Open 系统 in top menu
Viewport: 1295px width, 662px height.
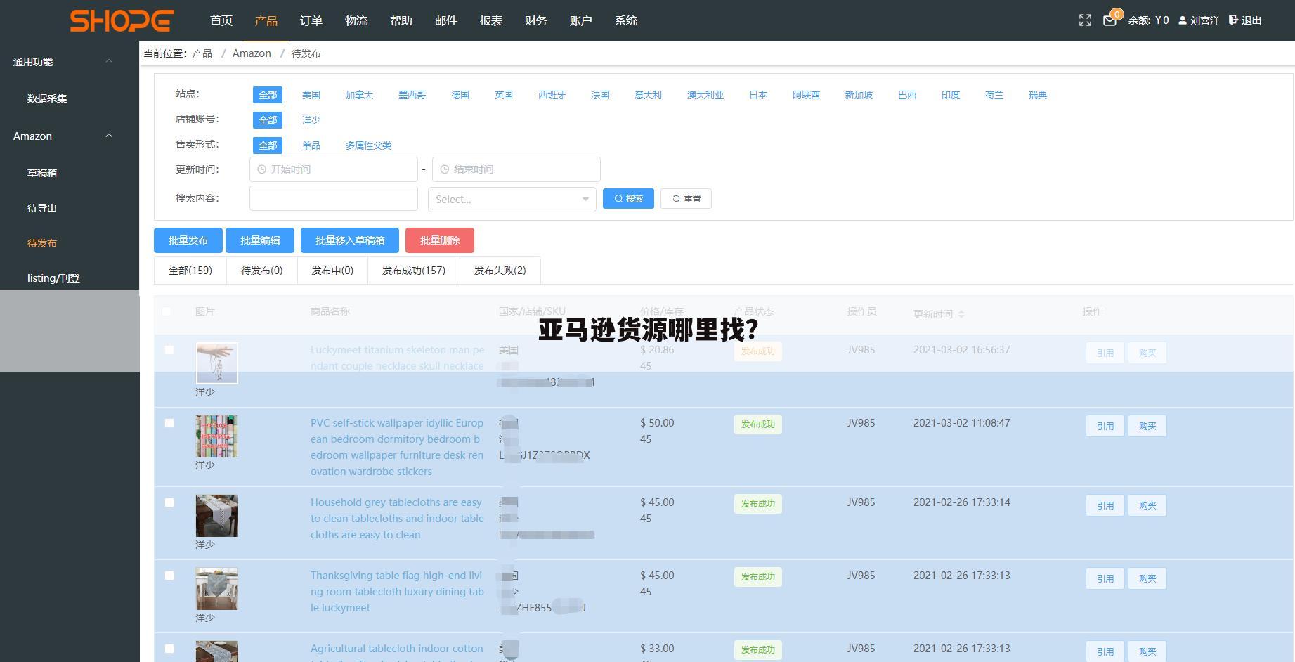coord(626,20)
